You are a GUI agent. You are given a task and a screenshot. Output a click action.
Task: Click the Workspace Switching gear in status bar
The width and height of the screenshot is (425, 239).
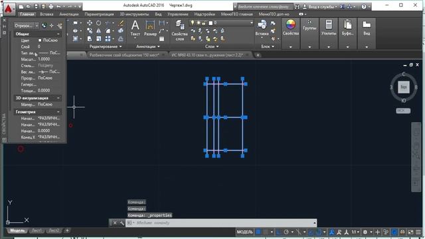(x=365, y=232)
